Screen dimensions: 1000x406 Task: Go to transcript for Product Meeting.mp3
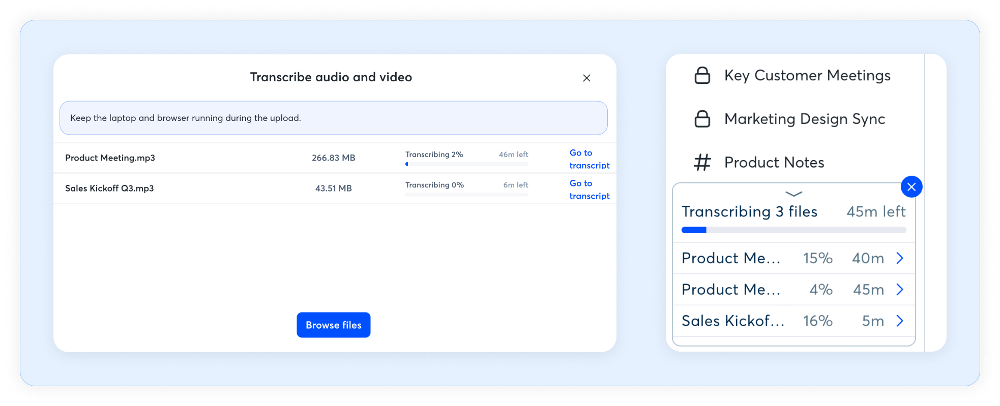(x=590, y=159)
